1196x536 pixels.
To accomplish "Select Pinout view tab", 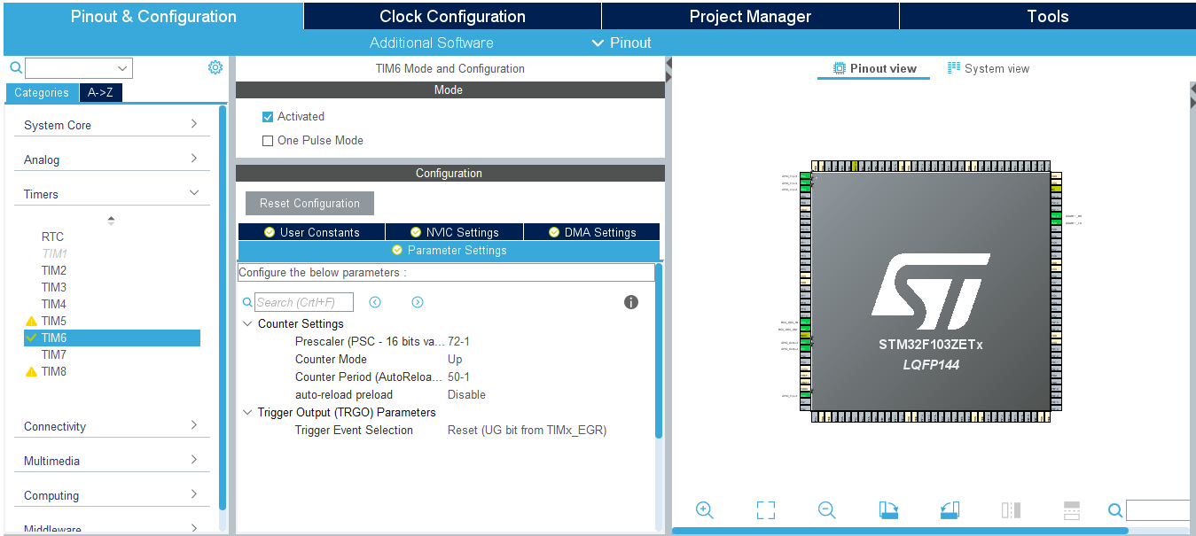I will (874, 68).
